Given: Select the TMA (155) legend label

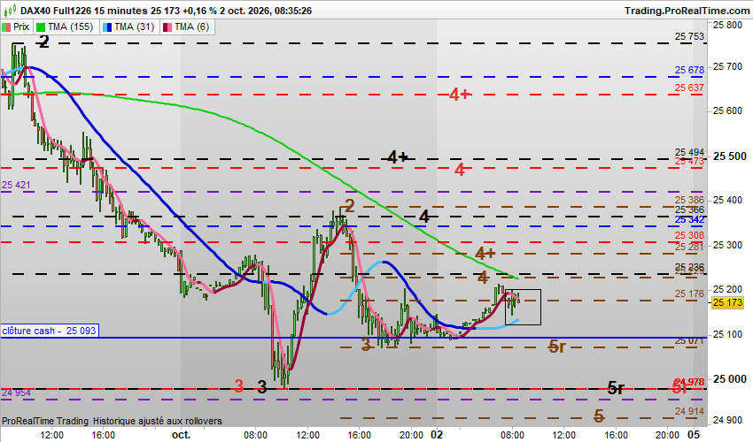Looking at the screenshot, I should pos(71,27).
